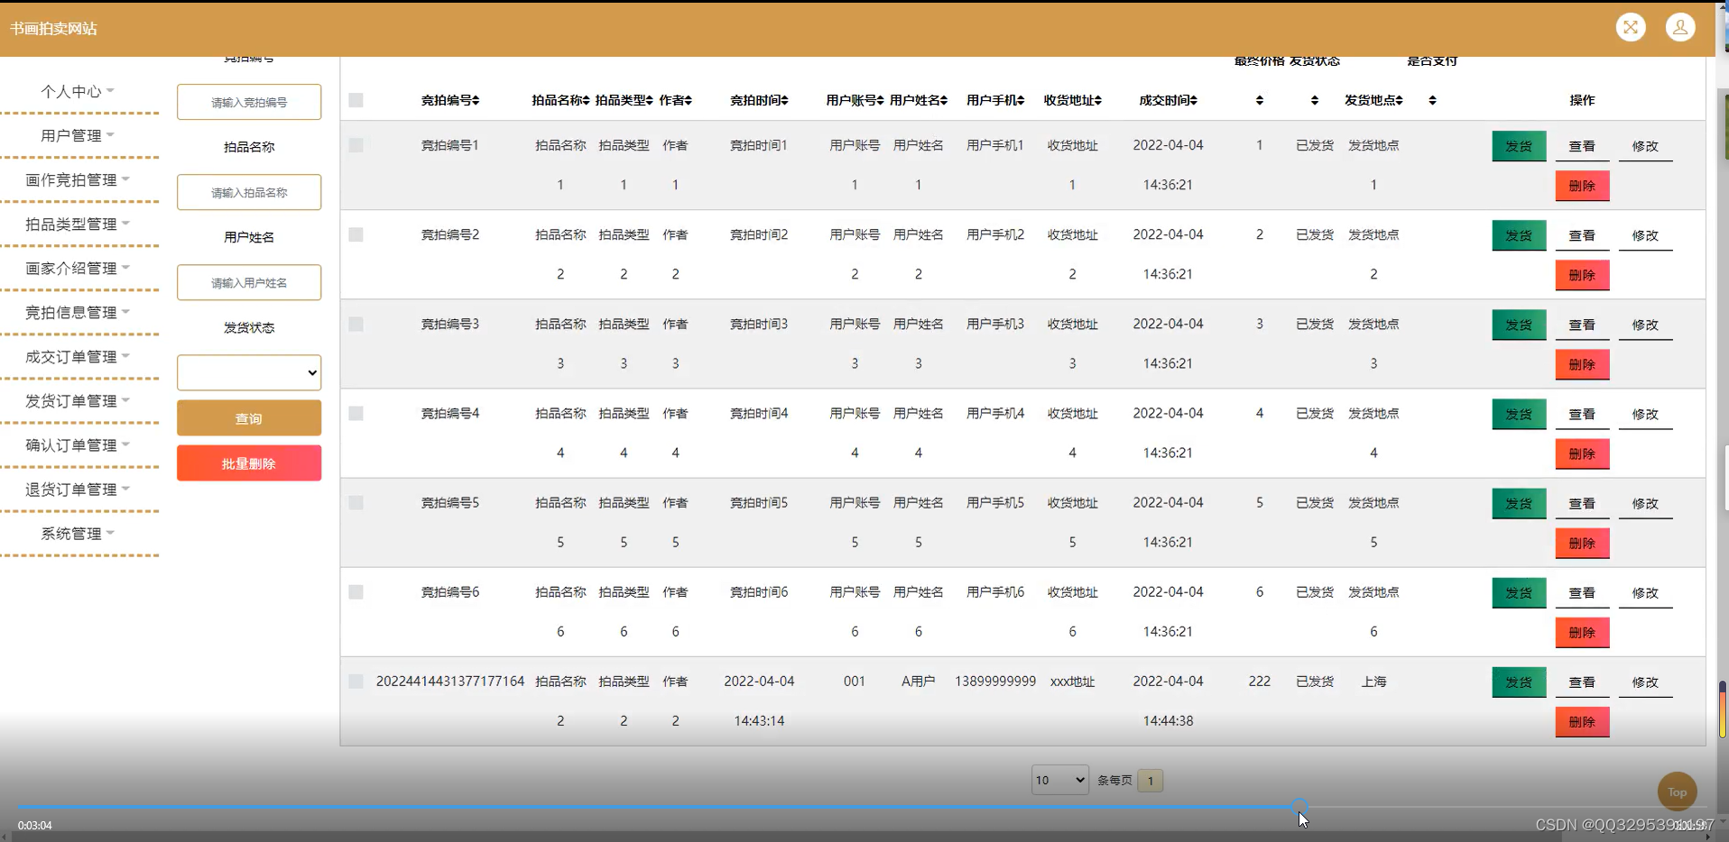This screenshot has width=1729, height=842.
Task: Expand the 画家介绍管理 sidebar menu
Action: pyautogui.click(x=78, y=268)
